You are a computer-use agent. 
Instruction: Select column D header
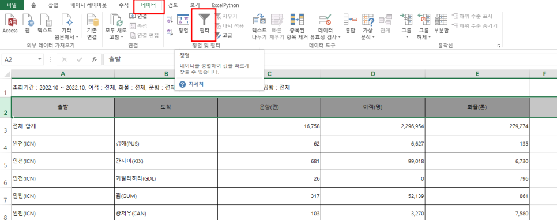(x=372, y=74)
